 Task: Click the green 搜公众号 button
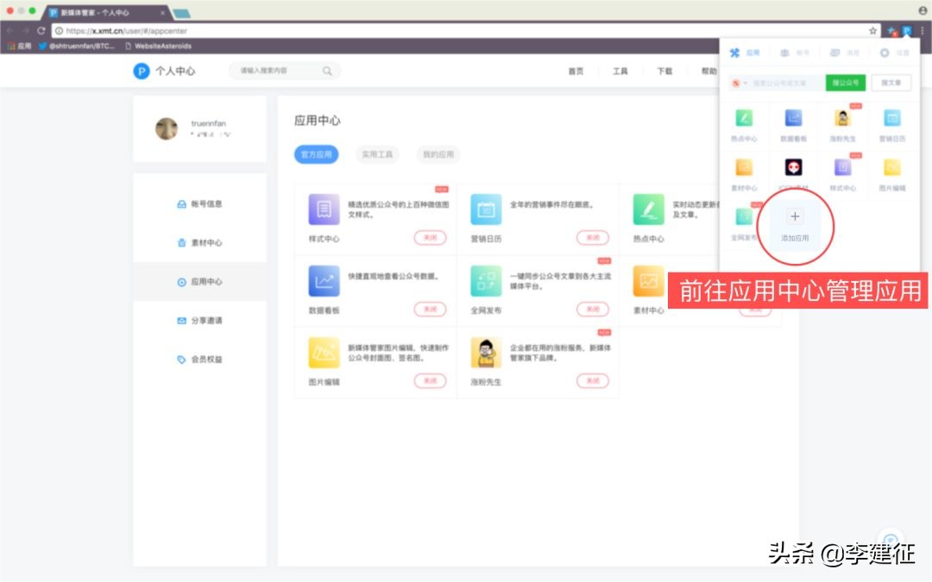point(844,82)
